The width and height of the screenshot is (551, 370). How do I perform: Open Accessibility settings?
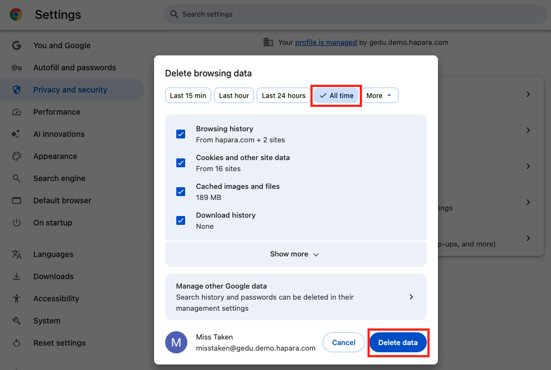[x=72, y=299]
